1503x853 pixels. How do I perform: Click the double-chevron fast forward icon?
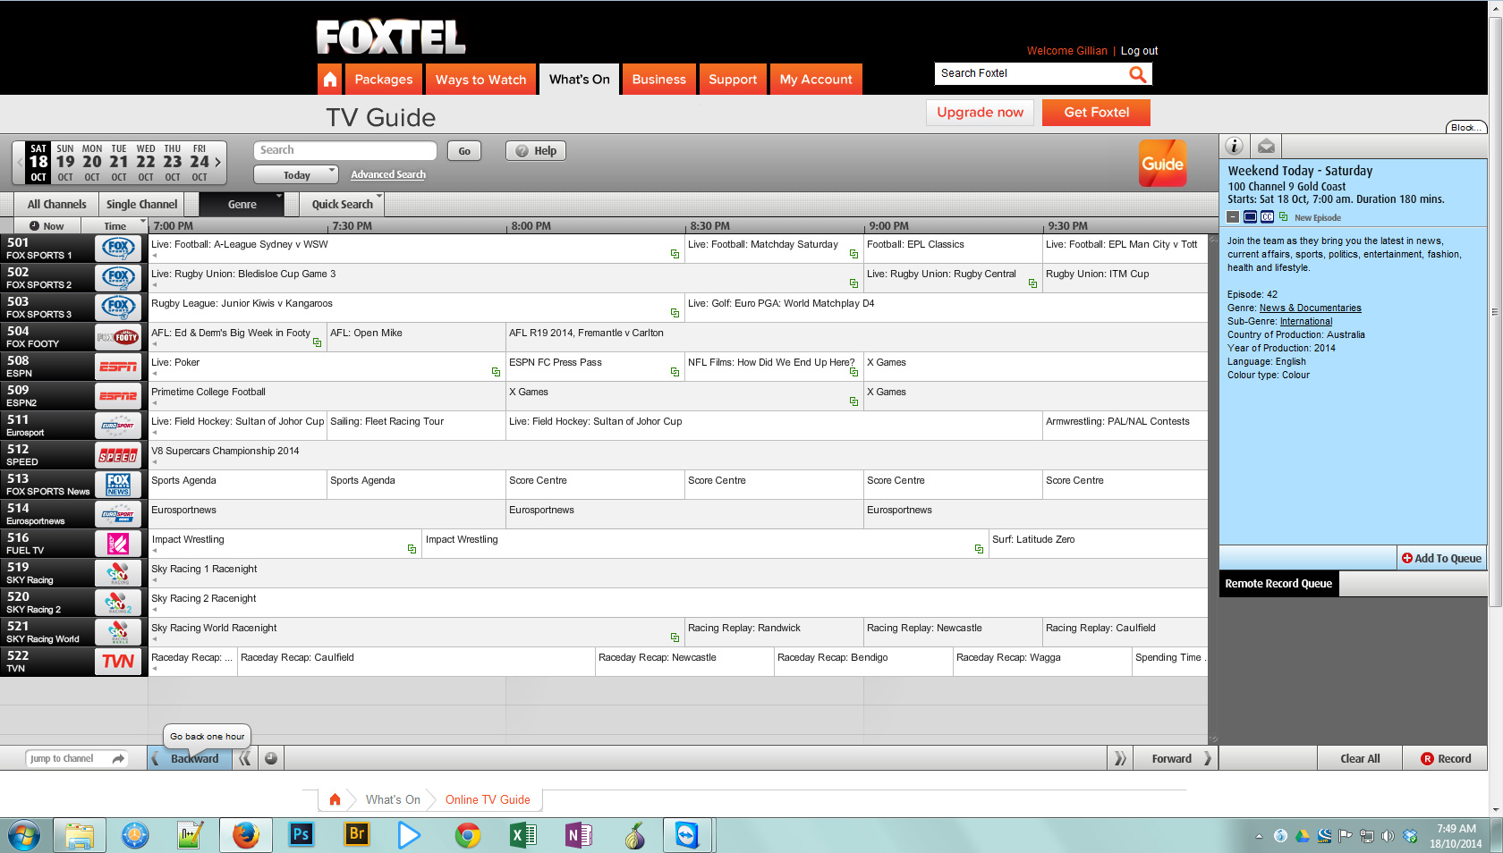point(1120,758)
